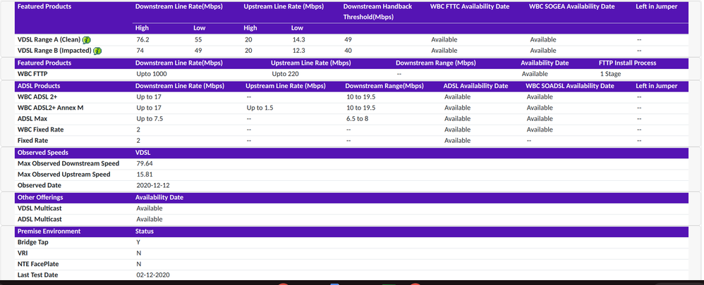Select the Observed Date value 2020-12-12
This screenshot has height=285, width=704.
coord(151,185)
